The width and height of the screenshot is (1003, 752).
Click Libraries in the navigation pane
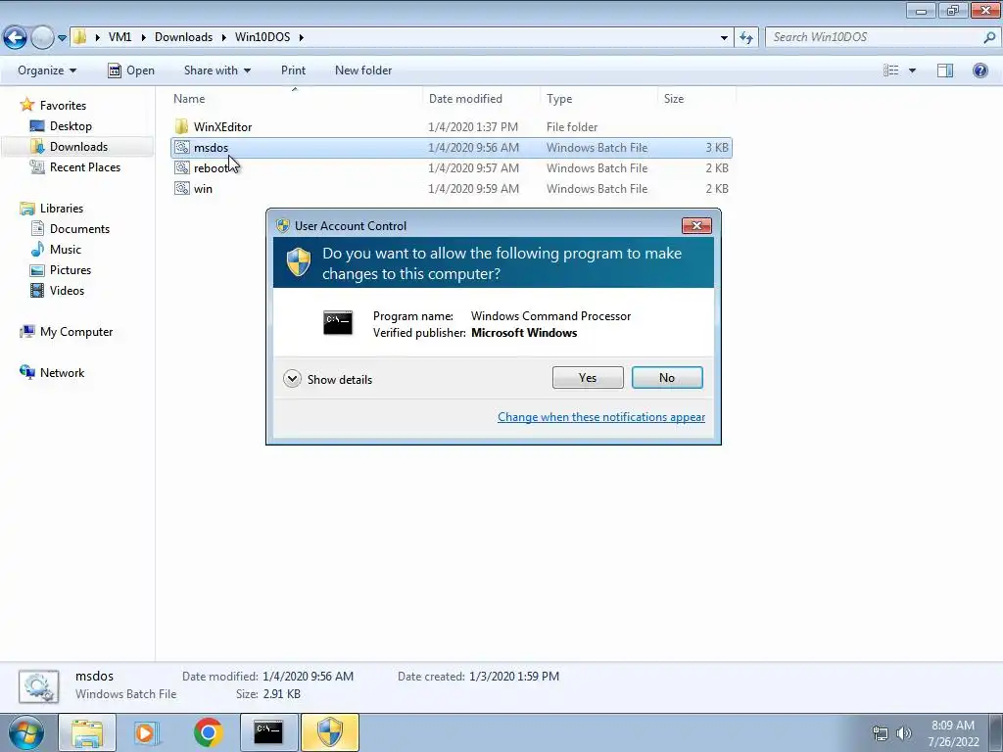62,209
